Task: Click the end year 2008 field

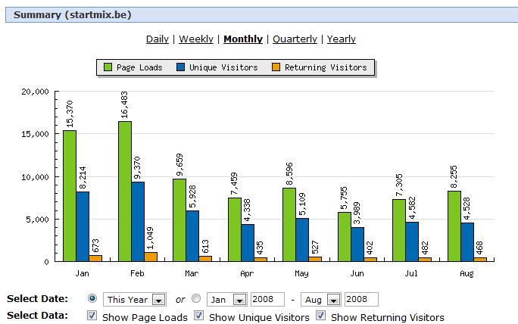Action: pyautogui.click(x=361, y=299)
